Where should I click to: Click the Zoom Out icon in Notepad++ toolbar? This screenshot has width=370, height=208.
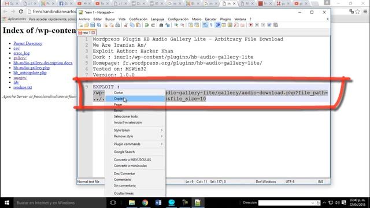182,25
